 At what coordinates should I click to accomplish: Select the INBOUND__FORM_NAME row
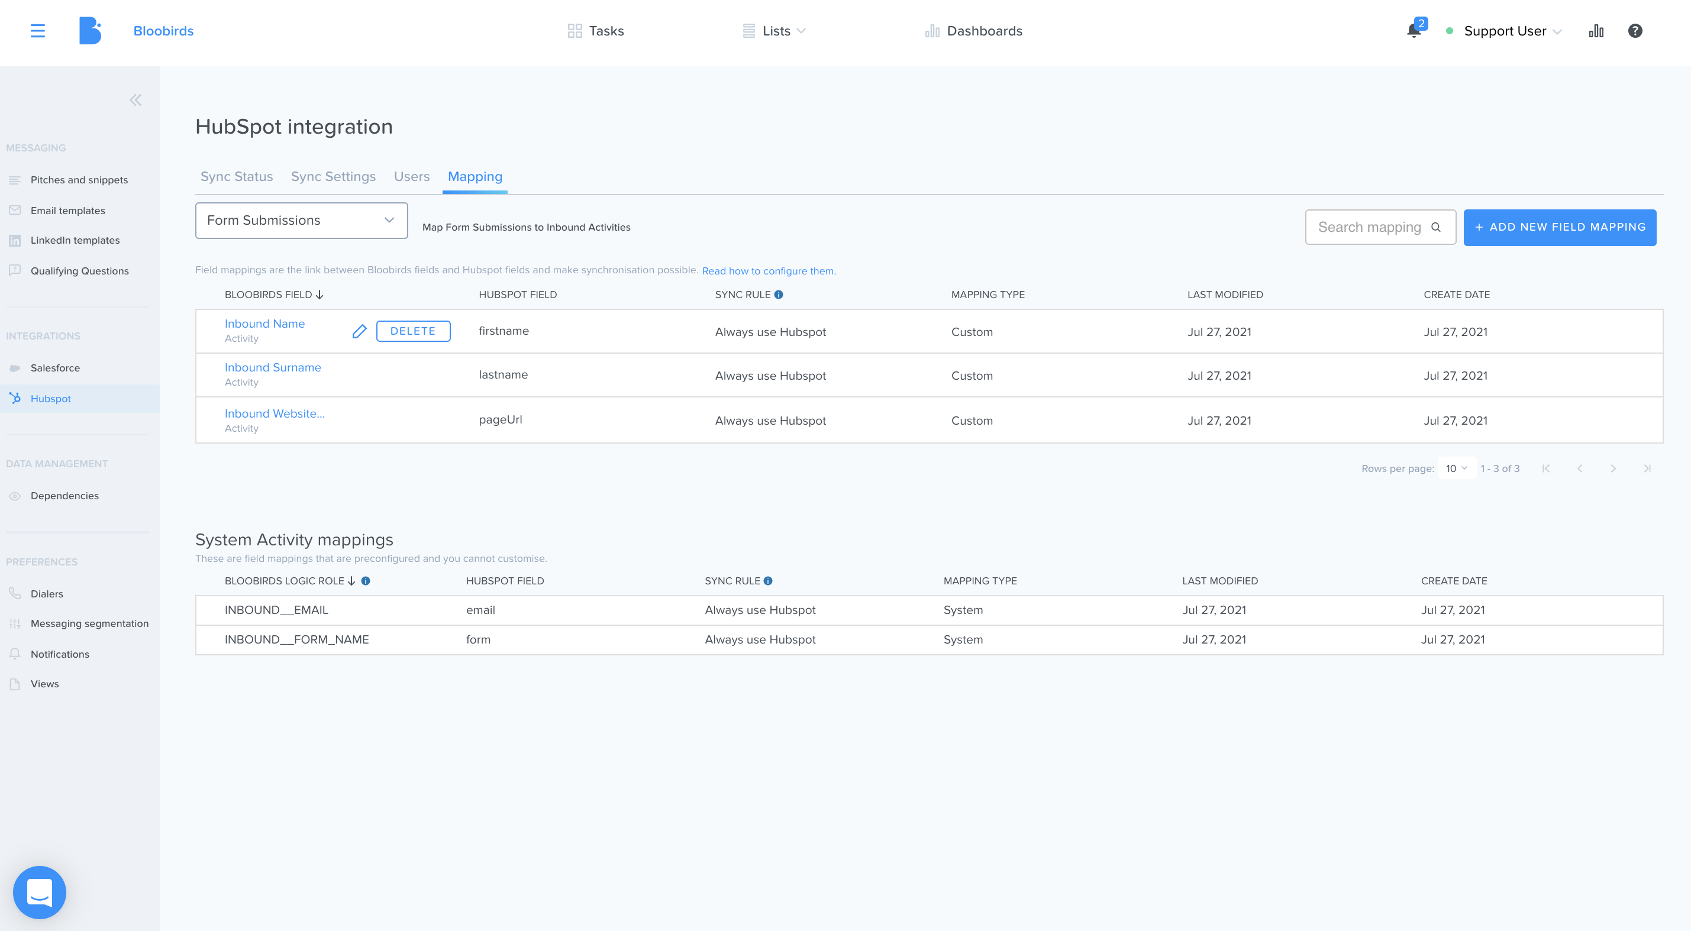pyautogui.click(x=929, y=640)
